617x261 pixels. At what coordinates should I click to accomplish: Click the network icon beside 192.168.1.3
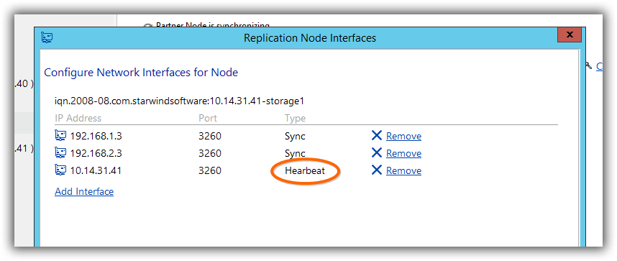[x=60, y=136]
